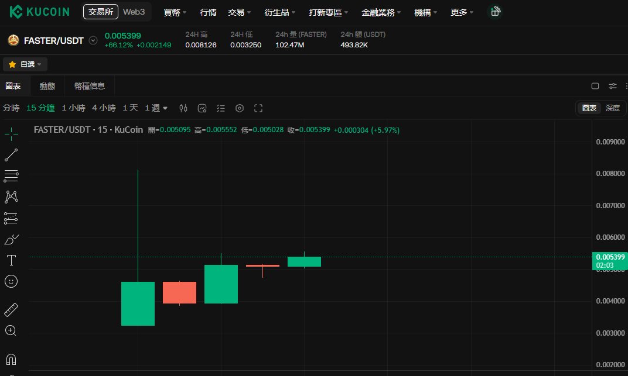Select the trend line drawing tool
Viewport: 628px width, 376px height.
click(x=11, y=155)
